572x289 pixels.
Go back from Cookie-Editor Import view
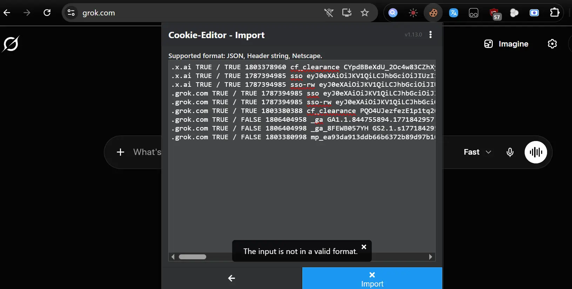tap(231, 279)
